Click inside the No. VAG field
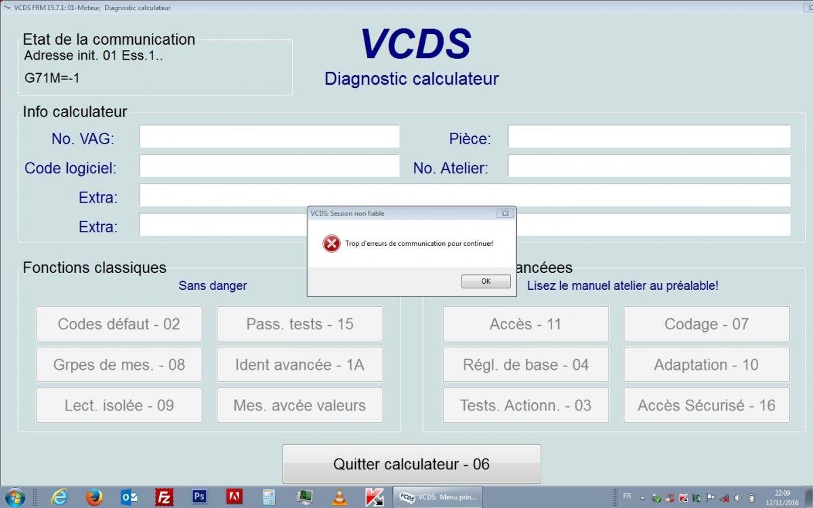This screenshot has height=508, width=813. [269, 137]
